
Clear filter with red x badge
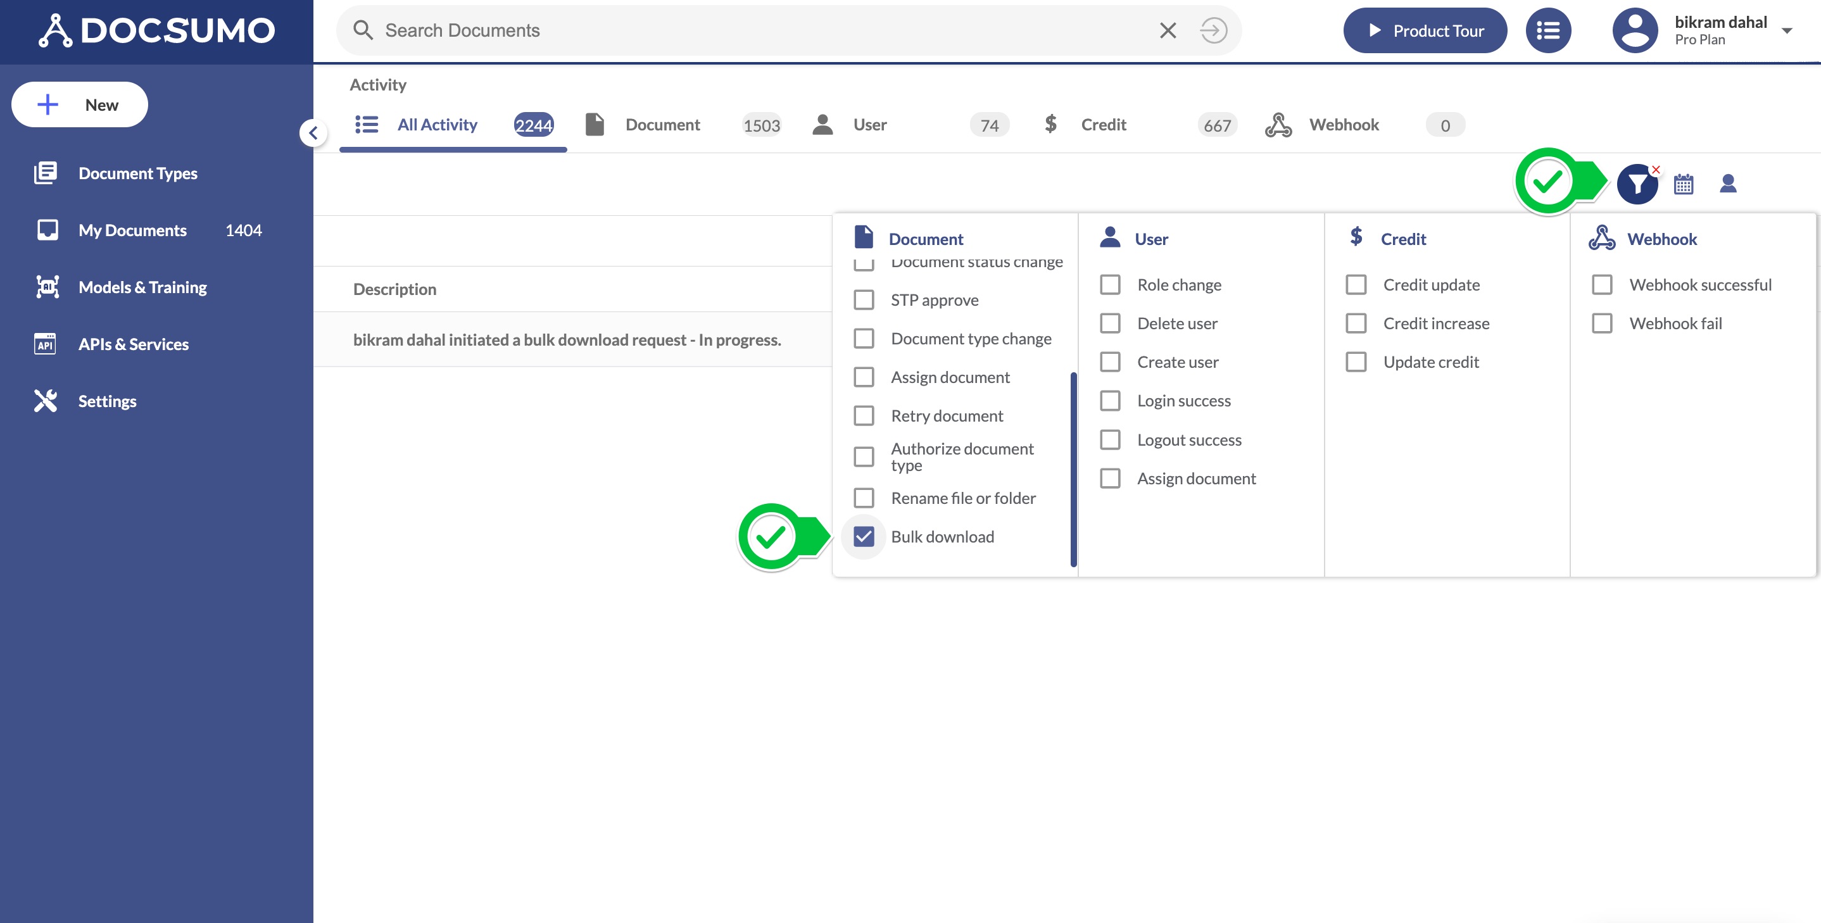pyautogui.click(x=1656, y=170)
